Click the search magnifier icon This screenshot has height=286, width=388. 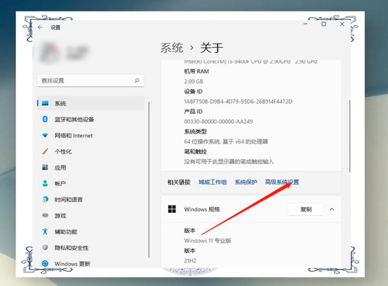click(x=137, y=80)
